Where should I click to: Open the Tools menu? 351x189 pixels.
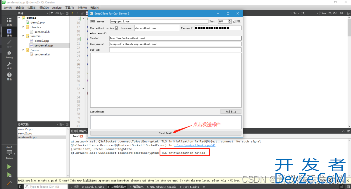69,8
